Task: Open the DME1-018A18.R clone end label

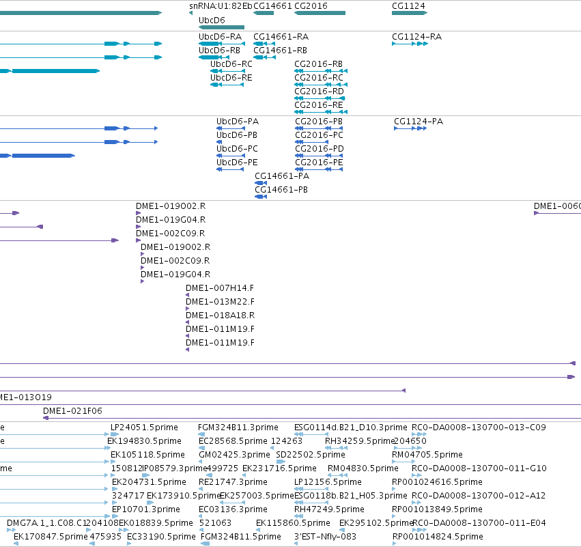Action: tap(220, 315)
